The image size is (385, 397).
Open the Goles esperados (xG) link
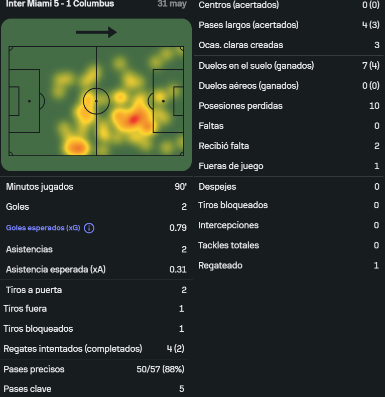pos(43,228)
